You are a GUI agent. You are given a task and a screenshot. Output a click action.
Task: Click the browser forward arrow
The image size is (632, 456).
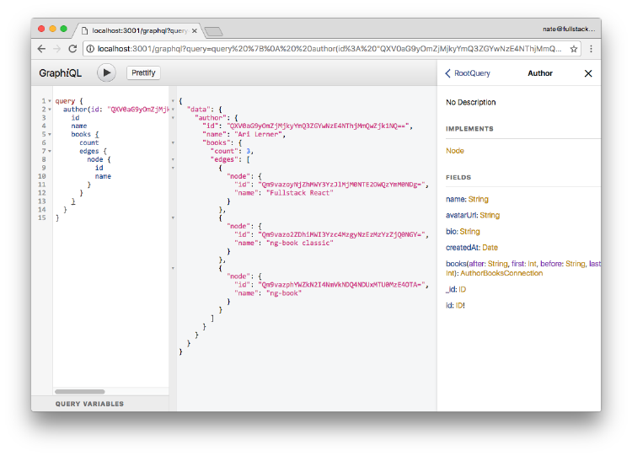click(x=57, y=49)
